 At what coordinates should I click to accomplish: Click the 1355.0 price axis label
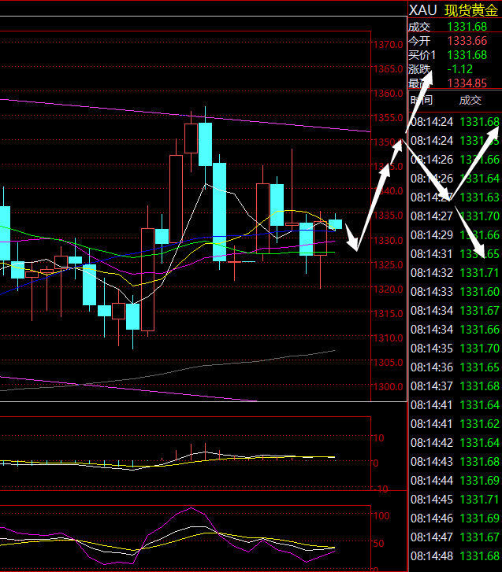[x=389, y=118]
